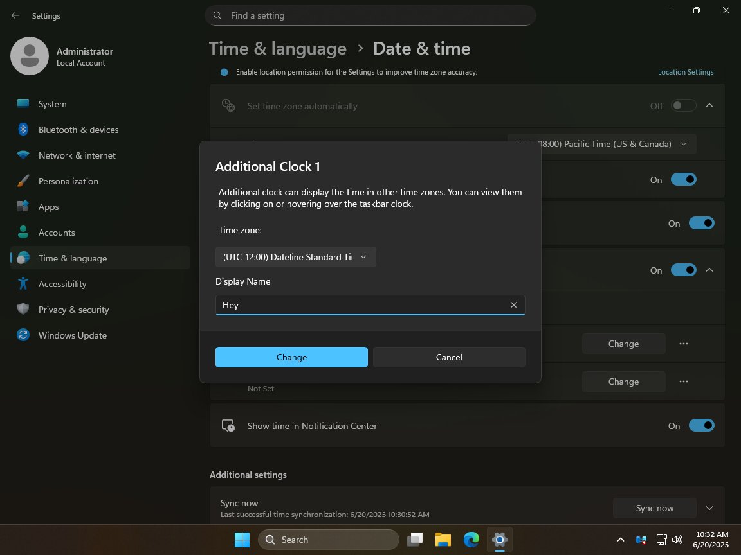Cancel the Additional Clock 1 dialog

(x=449, y=357)
